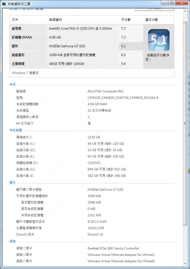The height and width of the screenshot is (269, 190).
Task: Minimize the 效能資訊及工具 window
Action: (165, 3)
